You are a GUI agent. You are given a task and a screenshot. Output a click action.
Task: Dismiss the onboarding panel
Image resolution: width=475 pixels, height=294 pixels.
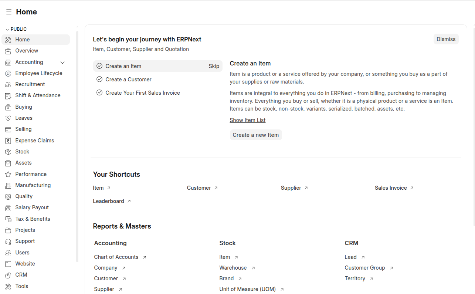coord(446,39)
